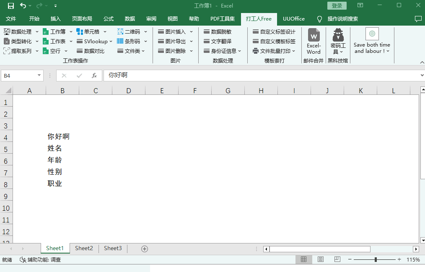Open 自定义模板标签
Image resolution: width=425 pixels, height=272 pixels.
(274, 41)
